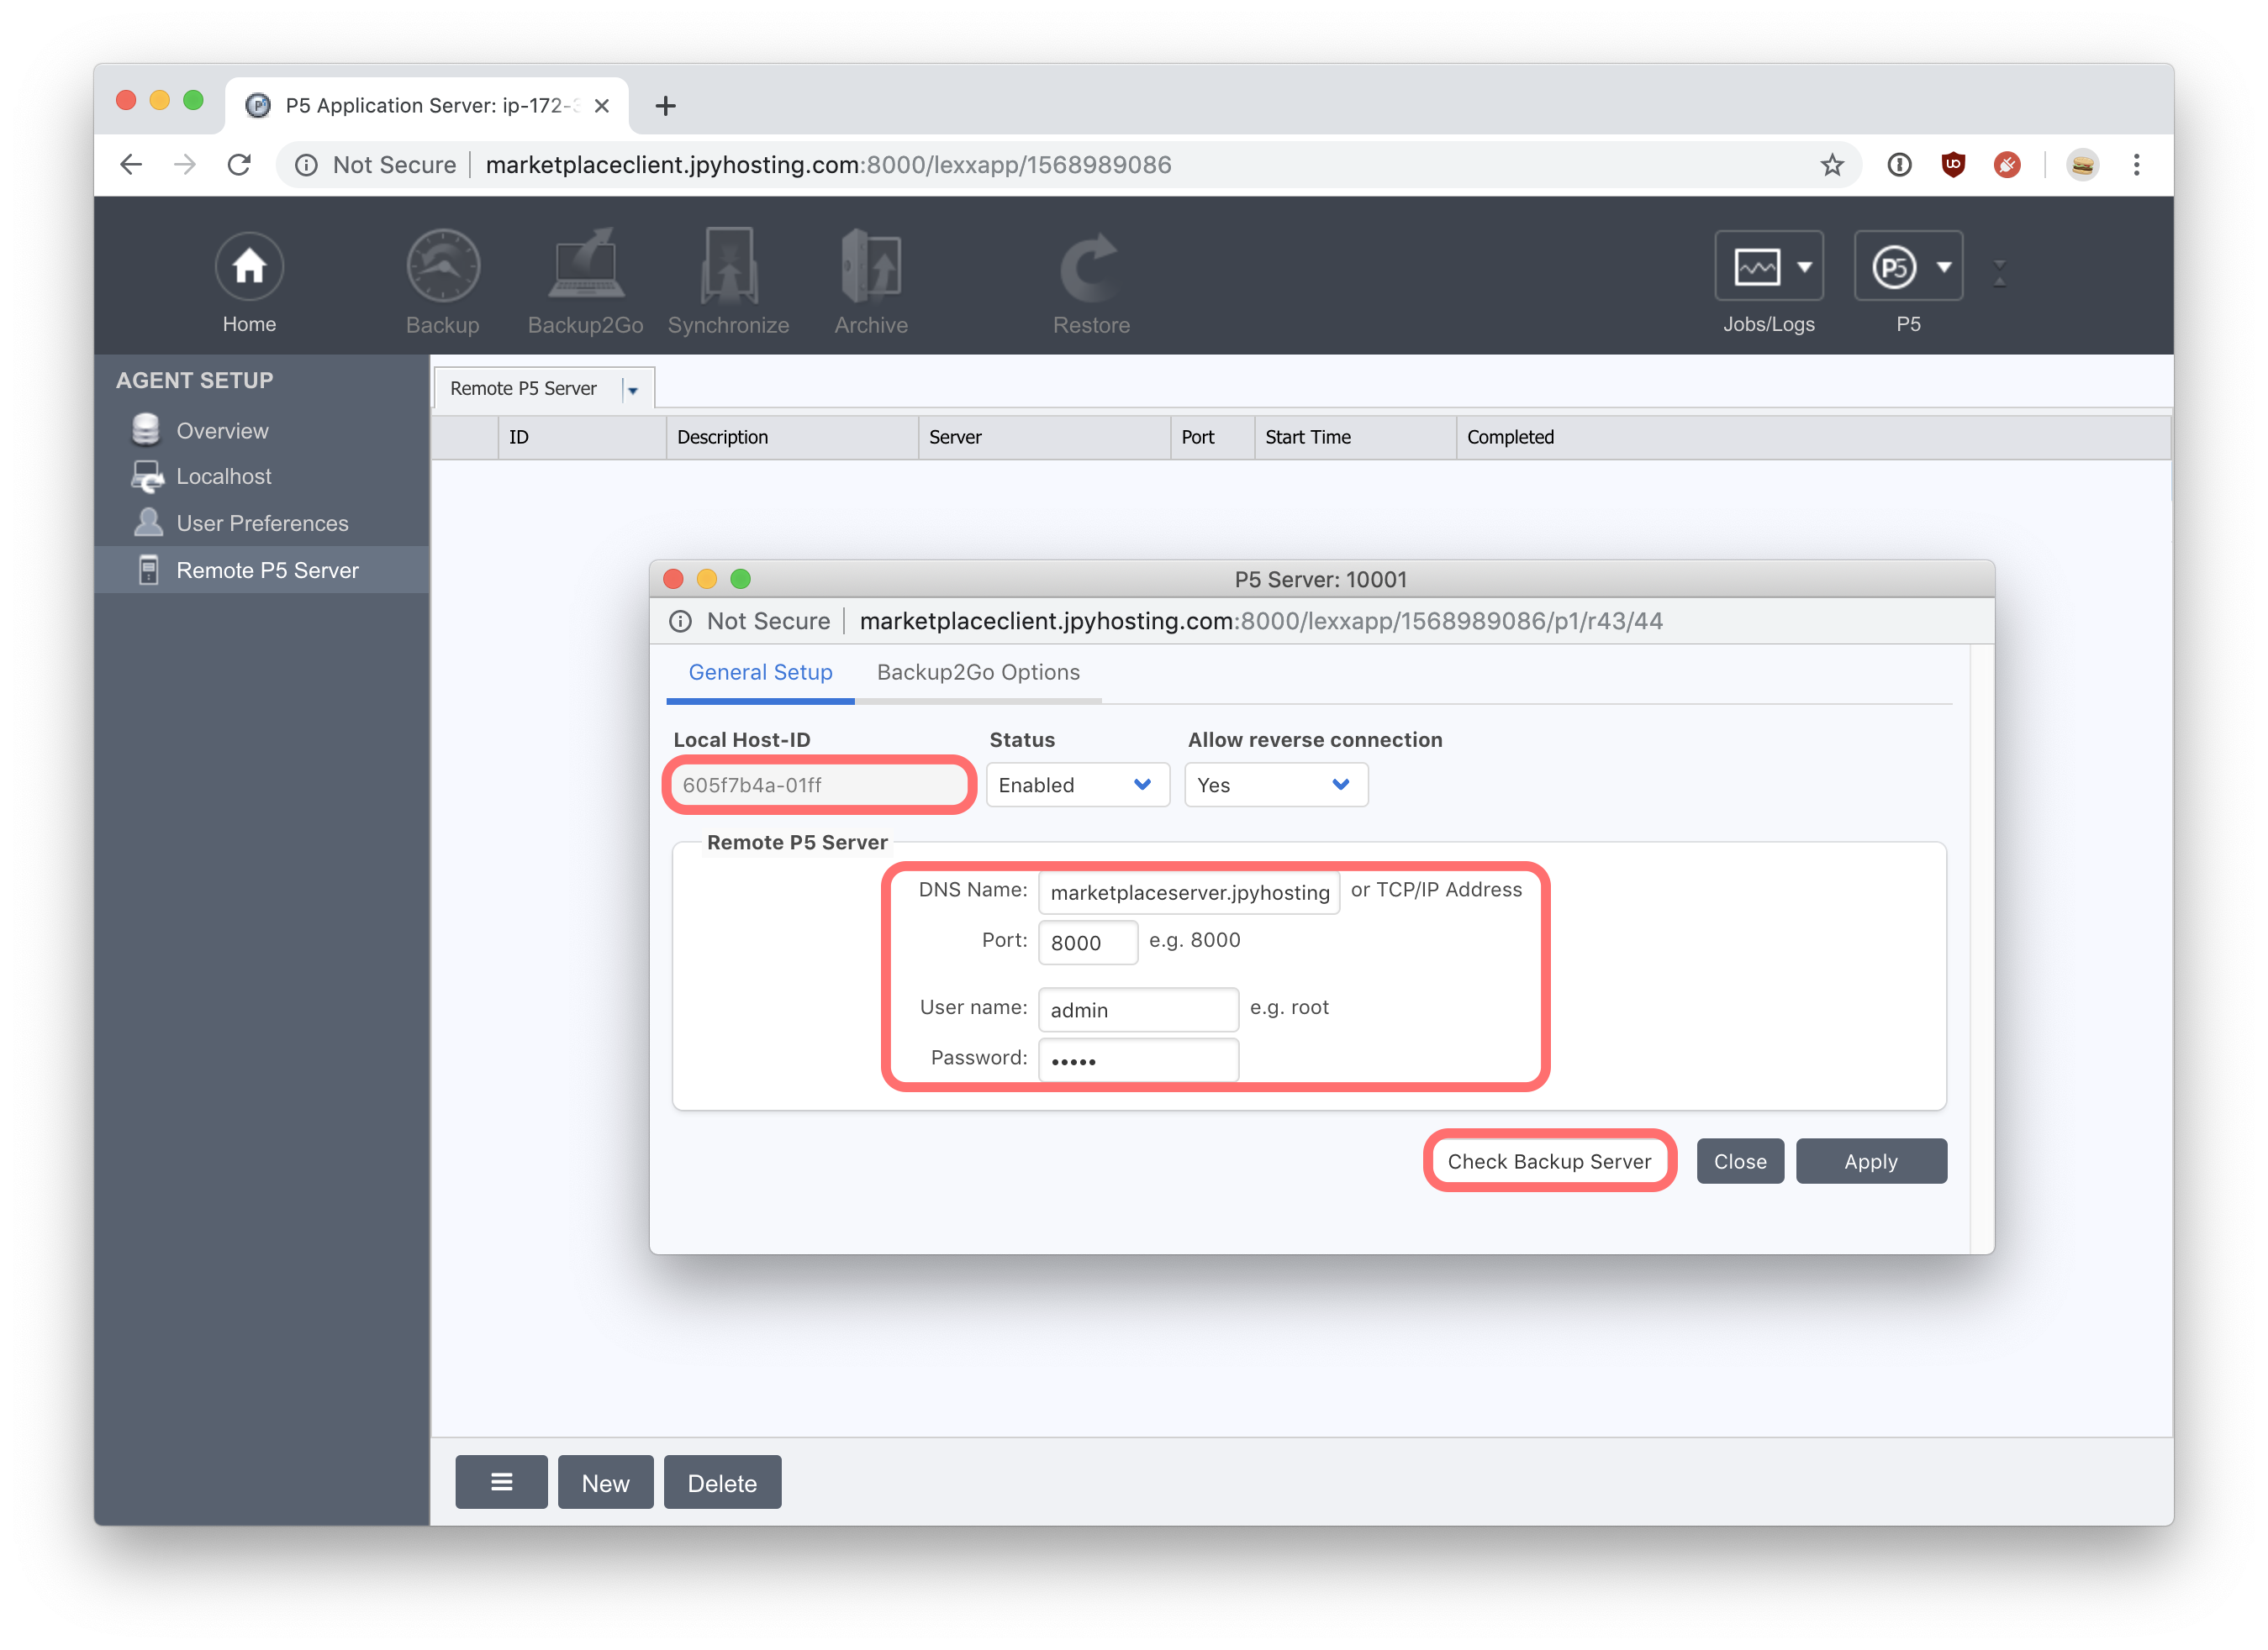Screen dimensions: 2268x1650
Task: Click the Close button in dialog
Action: [x=1740, y=1162]
